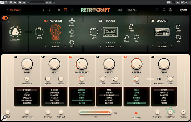Enable the DELAY effect switch
The image size is (191, 122).
[x=98, y=57]
